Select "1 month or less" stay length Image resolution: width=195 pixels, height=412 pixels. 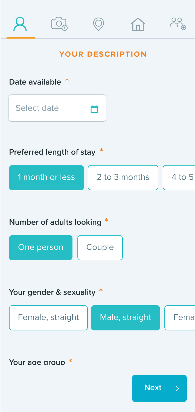coord(46,177)
